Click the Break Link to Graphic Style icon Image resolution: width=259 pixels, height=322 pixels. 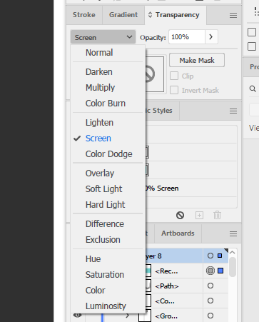coord(180,215)
